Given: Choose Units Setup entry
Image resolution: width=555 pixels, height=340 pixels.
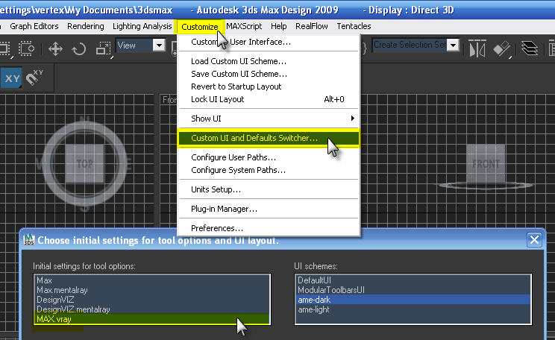Looking at the screenshot, I should [x=269, y=189].
